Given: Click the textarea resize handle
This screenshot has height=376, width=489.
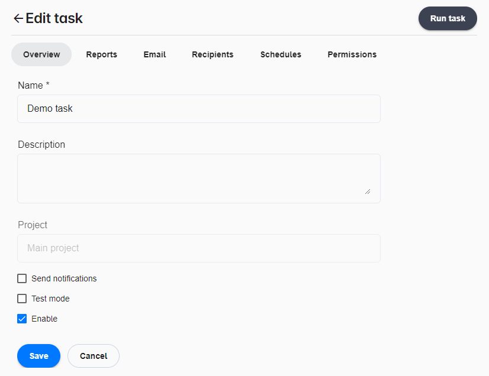Looking at the screenshot, I should pos(368,193).
